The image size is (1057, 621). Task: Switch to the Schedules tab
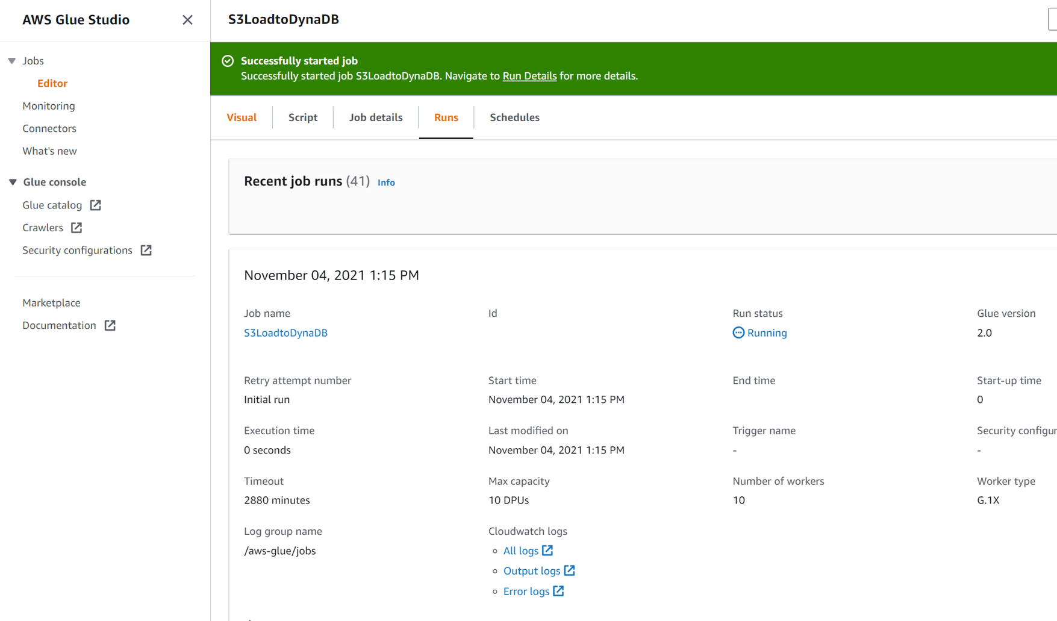(514, 117)
